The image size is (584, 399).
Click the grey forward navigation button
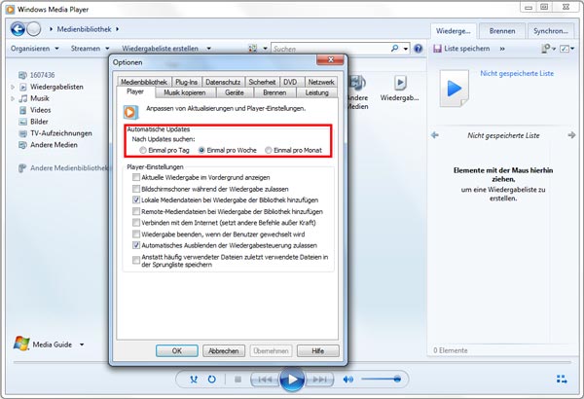[34, 28]
